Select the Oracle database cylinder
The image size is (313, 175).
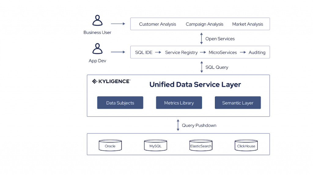(x=110, y=145)
